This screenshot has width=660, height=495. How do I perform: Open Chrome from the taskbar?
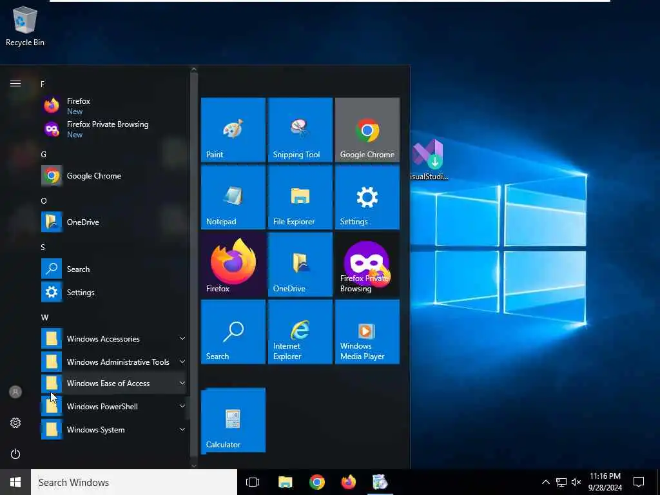316,482
